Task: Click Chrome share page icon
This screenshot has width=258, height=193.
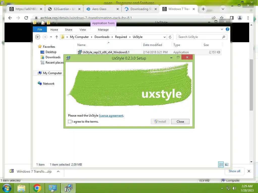Action: pos(214,18)
